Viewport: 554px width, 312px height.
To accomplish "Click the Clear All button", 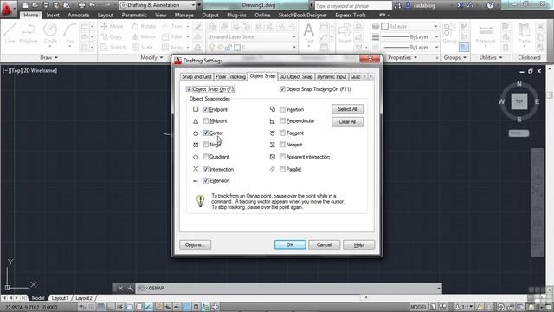I will pyautogui.click(x=347, y=121).
